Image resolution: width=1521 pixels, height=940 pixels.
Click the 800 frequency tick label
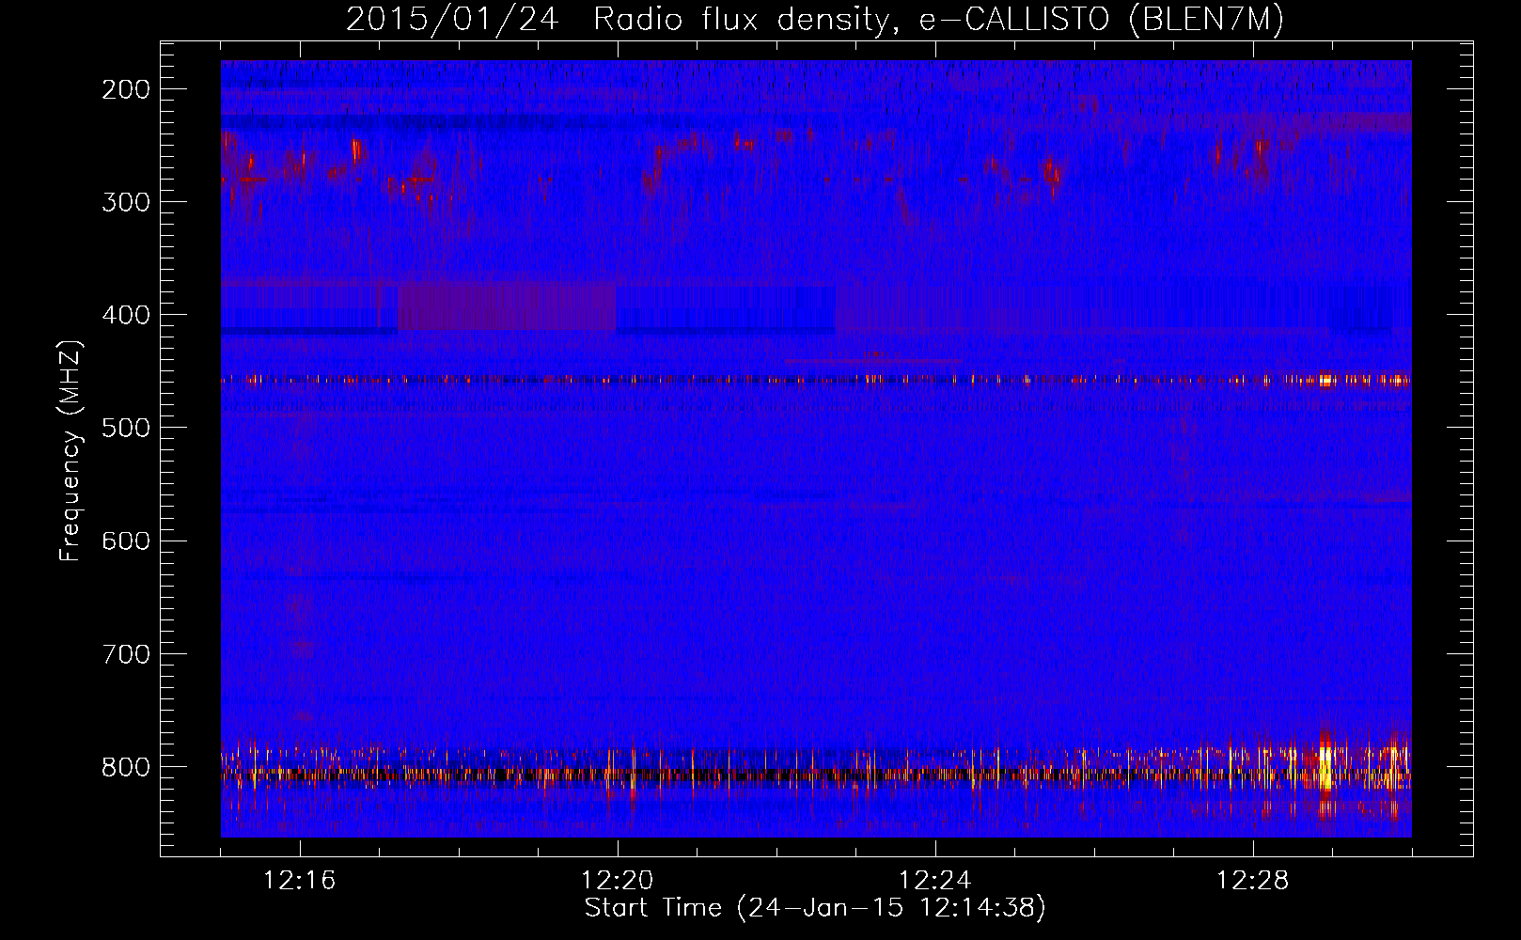(x=126, y=766)
